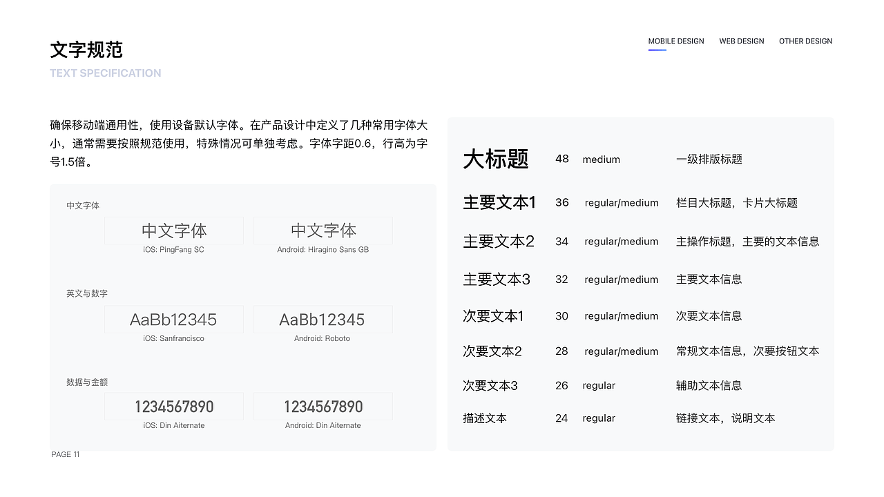
Task: Select the 次要文本3 style name
Action: coord(490,386)
